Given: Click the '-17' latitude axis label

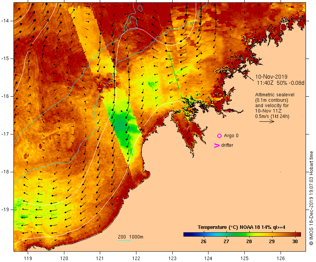Looking at the screenshot, I should tap(5, 134).
